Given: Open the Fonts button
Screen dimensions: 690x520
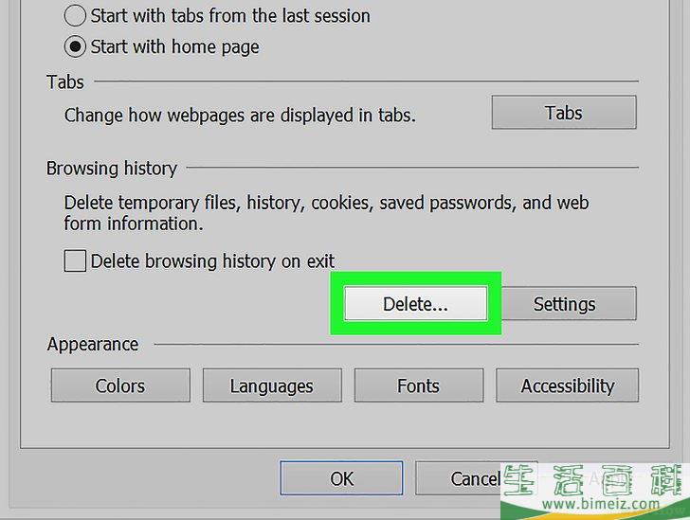Looking at the screenshot, I should pyautogui.click(x=419, y=386).
